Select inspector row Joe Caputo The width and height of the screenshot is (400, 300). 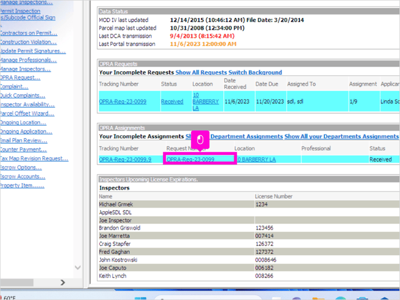click(249, 268)
